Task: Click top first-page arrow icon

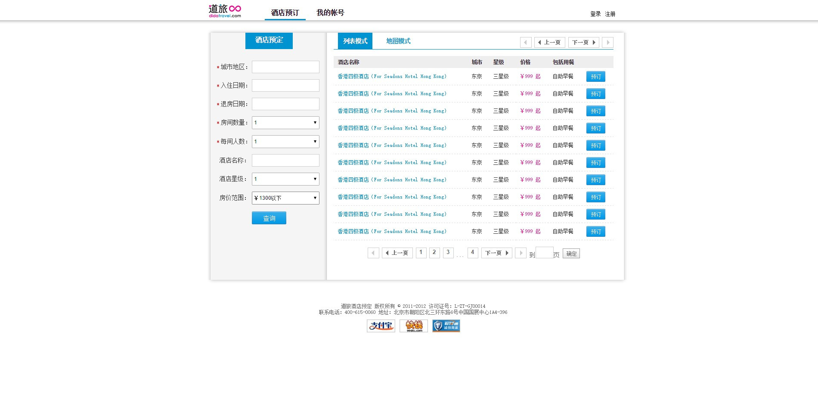Action: (525, 42)
